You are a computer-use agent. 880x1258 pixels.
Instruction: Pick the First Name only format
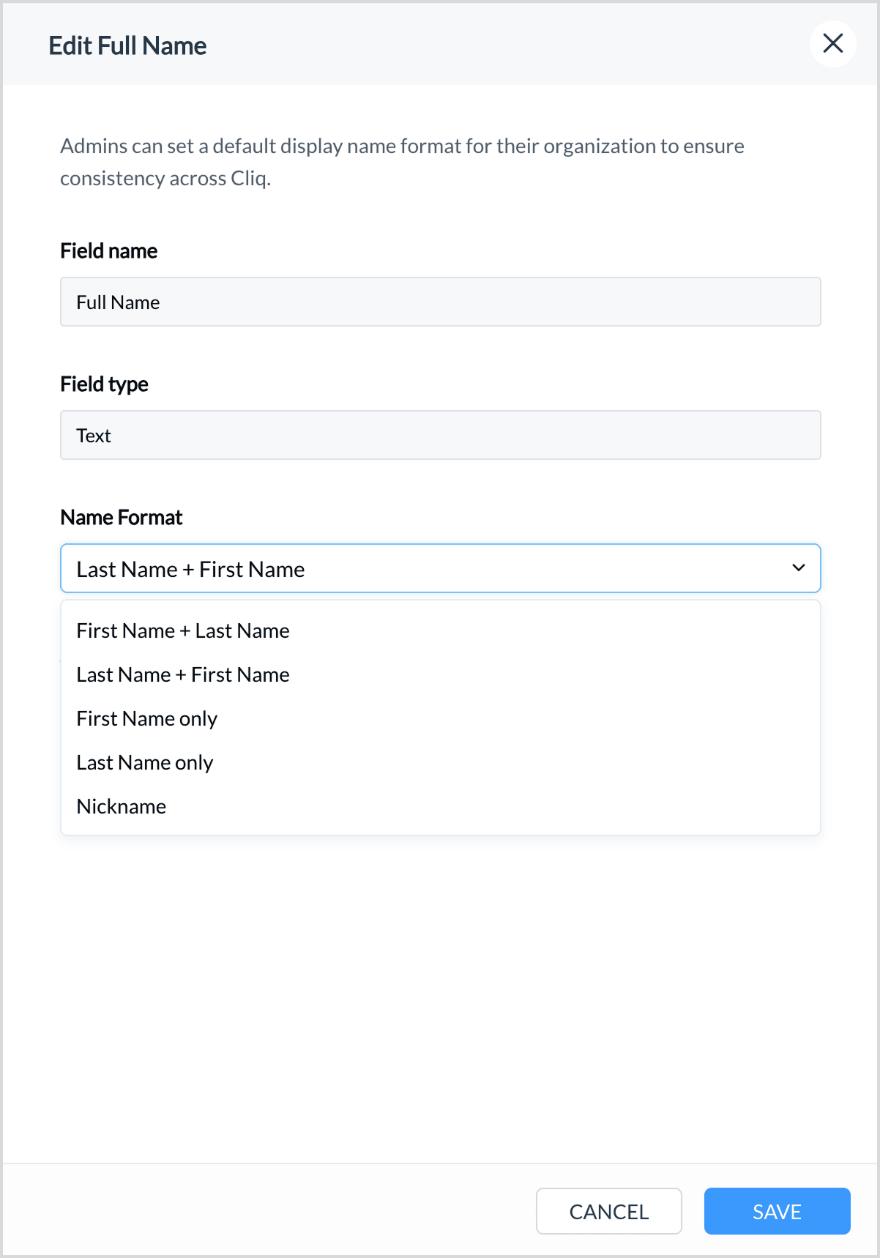[x=440, y=718]
